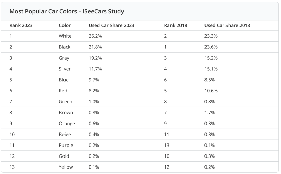Select the 'Used Car Share 2023' header
281x174 pixels.
[x=112, y=25]
